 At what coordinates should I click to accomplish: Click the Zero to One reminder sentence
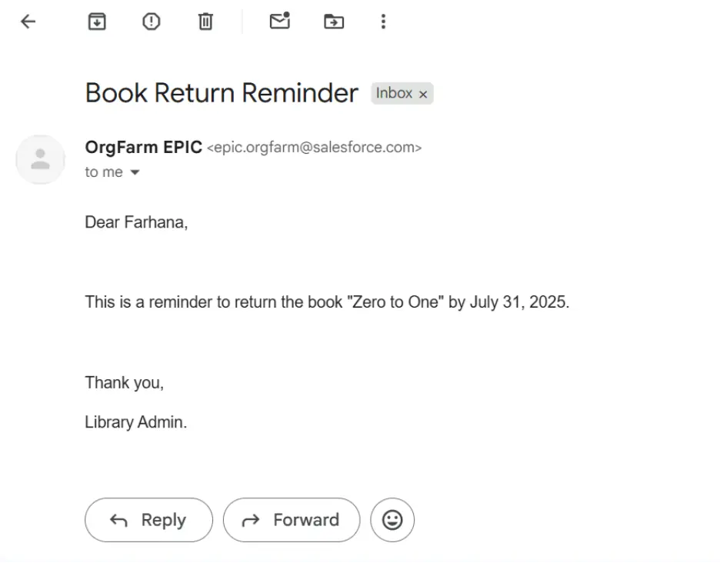(327, 302)
